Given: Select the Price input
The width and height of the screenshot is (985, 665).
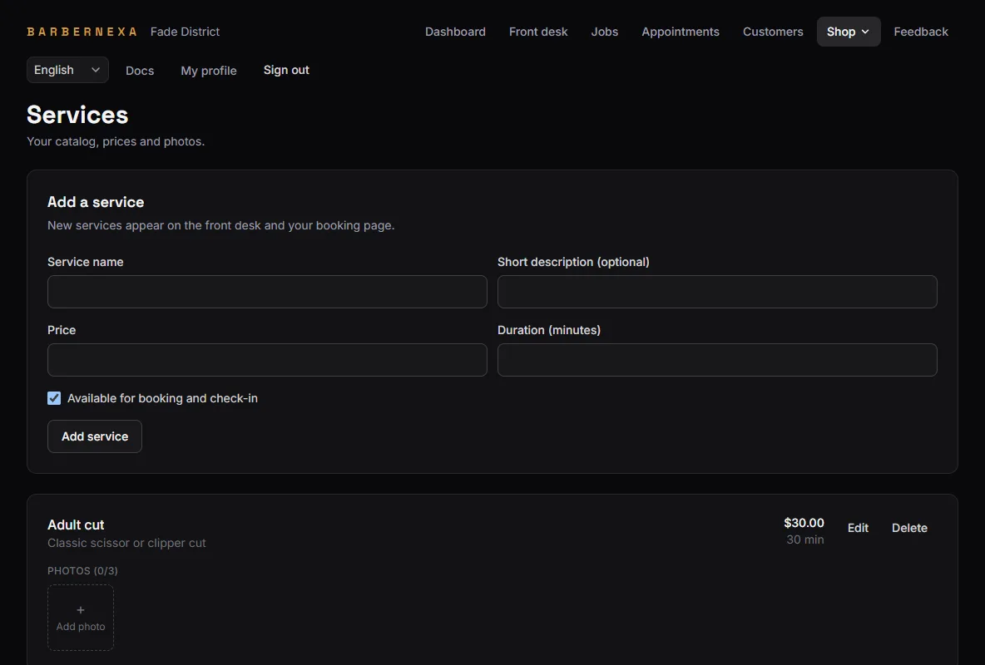Looking at the screenshot, I should [x=267, y=360].
